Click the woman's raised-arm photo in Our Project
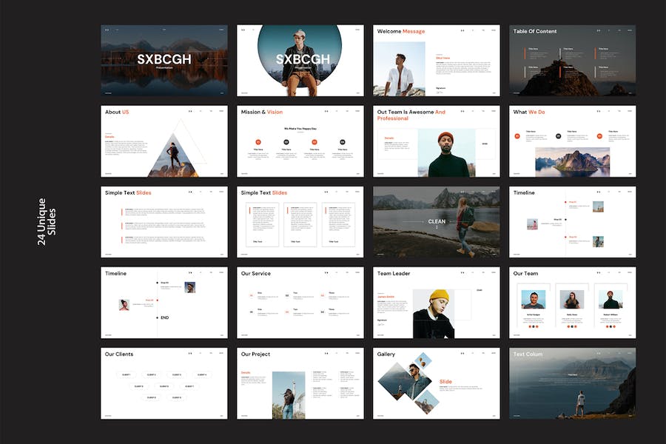This screenshot has width=666, height=444. pyautogui.click(x=289, y=395)
